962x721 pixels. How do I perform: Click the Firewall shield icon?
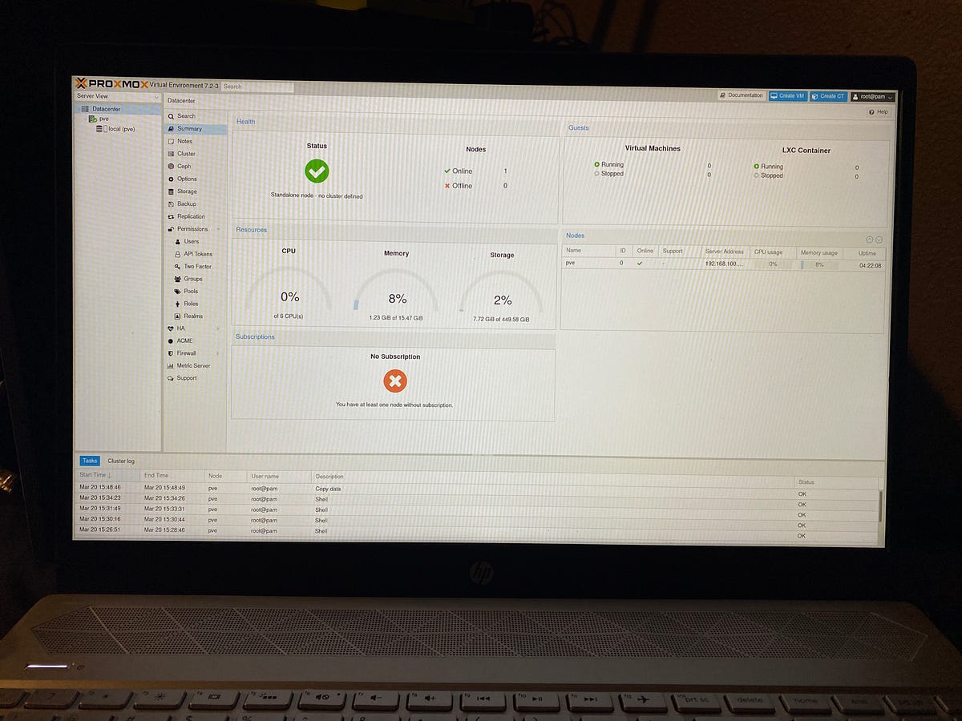click(x=170, y=352)
